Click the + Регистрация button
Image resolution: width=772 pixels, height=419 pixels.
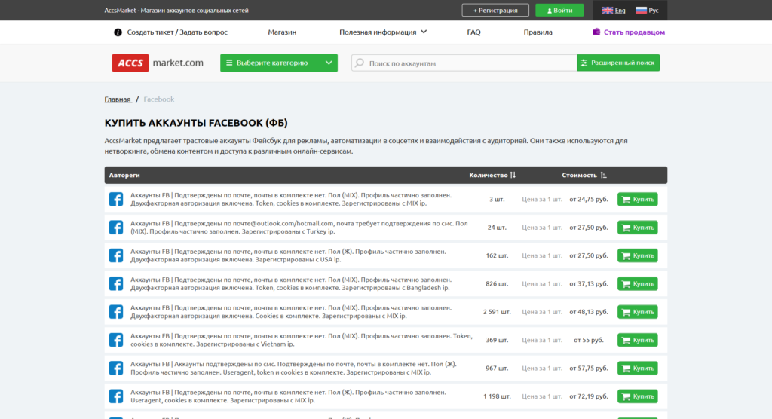[x=495, y=10]
